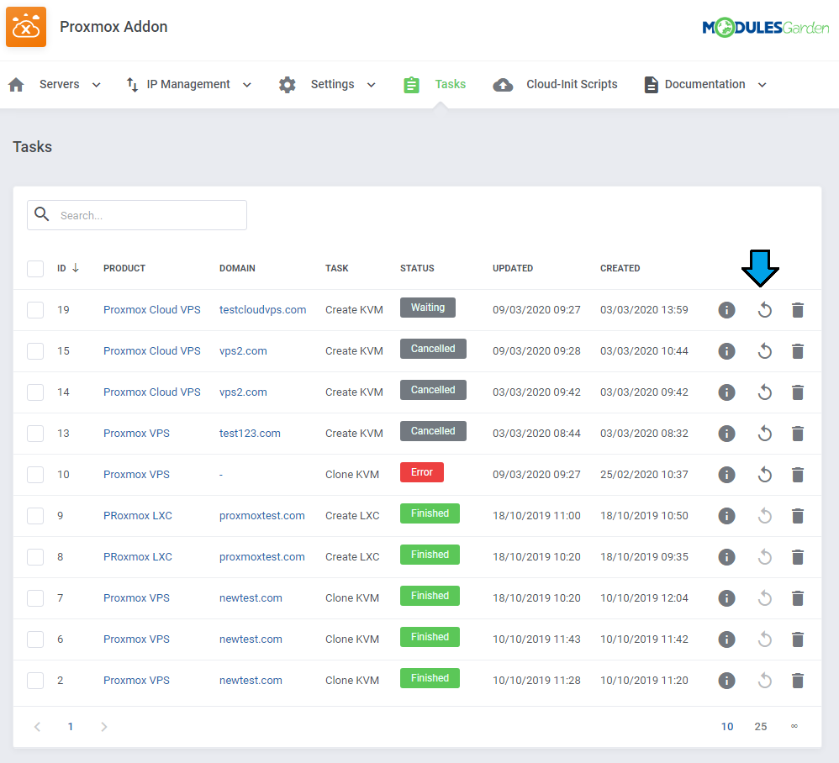Show unlimited entries per page
The width and height of the screenshot is (839, 763).
(794, 726)
